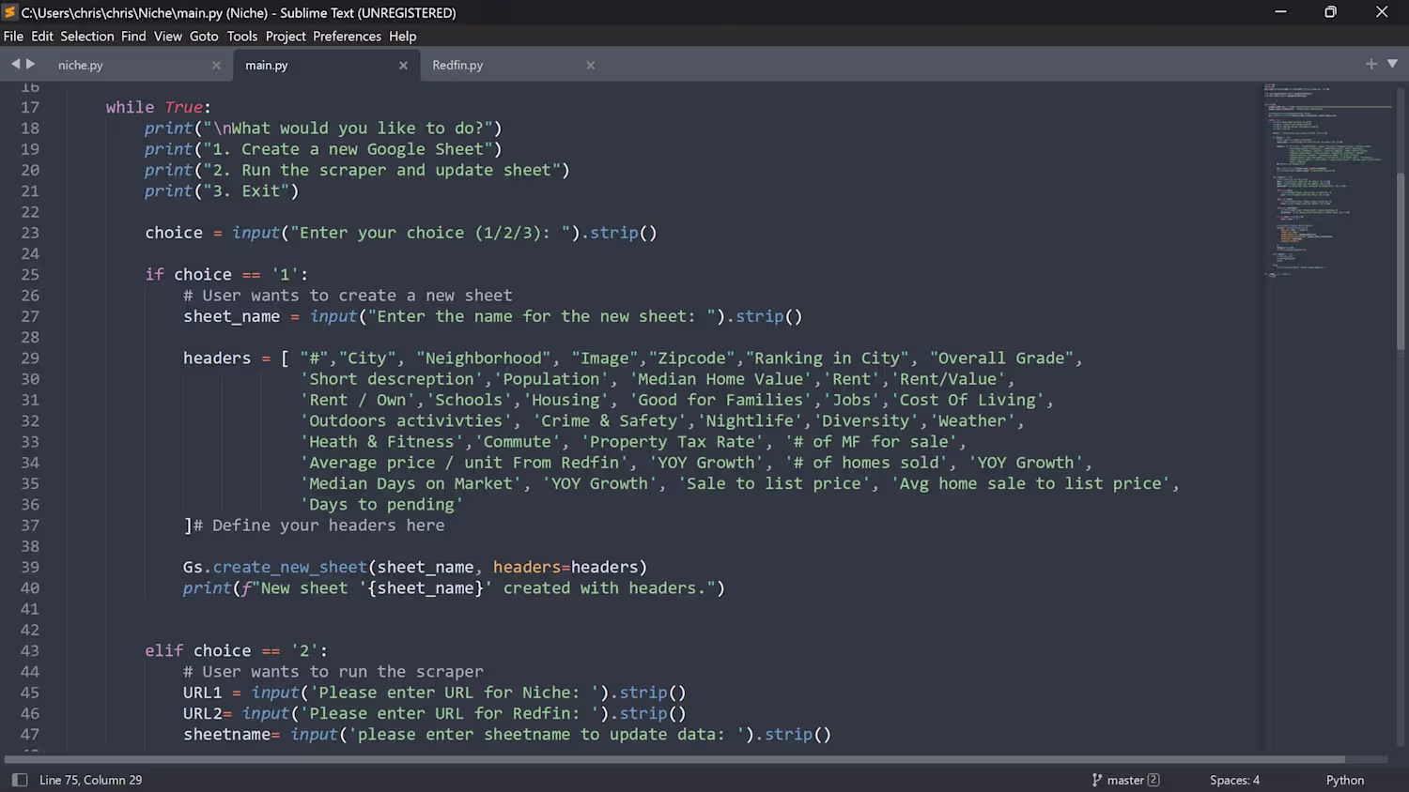The height and width of the screenshot is (792, 1409).
Task: Open the File menu
Action: [x=13, y=36]
